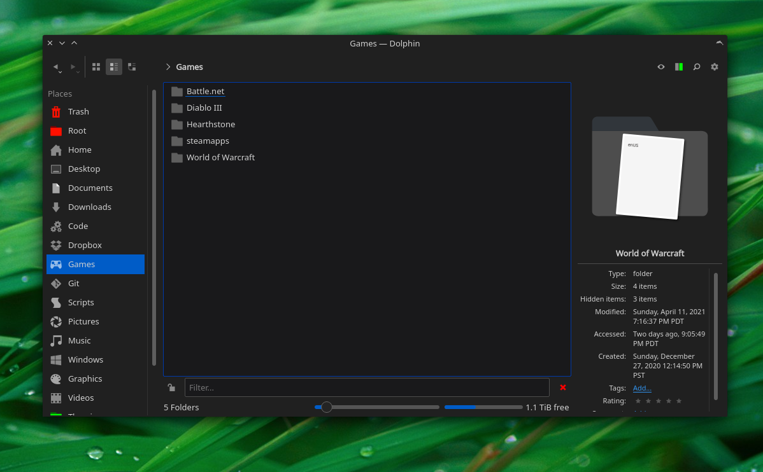Open the search magnifier tool

point(697,67)
